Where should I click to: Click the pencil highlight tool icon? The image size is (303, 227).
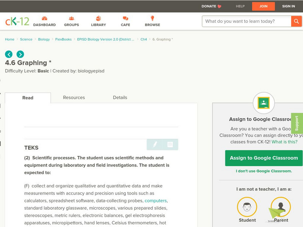point(155,145)
